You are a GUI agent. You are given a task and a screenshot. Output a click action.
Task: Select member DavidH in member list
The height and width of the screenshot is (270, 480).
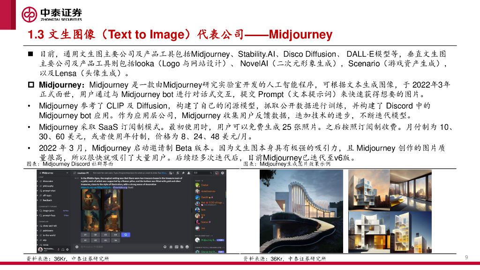(204, 197)
